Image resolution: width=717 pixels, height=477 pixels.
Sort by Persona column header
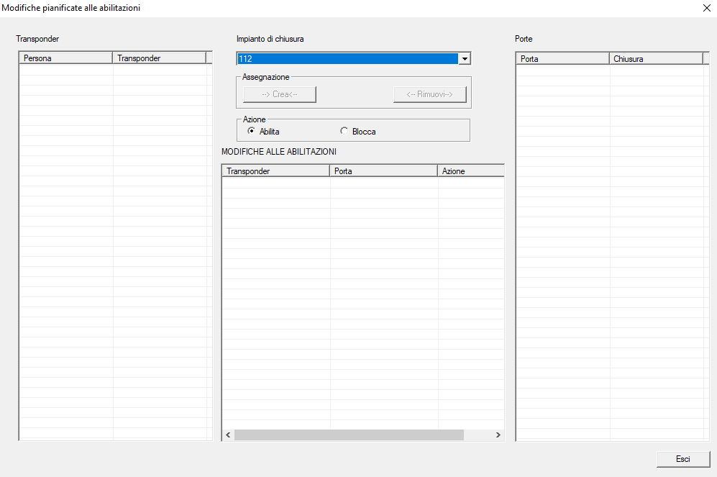[65, 58]
